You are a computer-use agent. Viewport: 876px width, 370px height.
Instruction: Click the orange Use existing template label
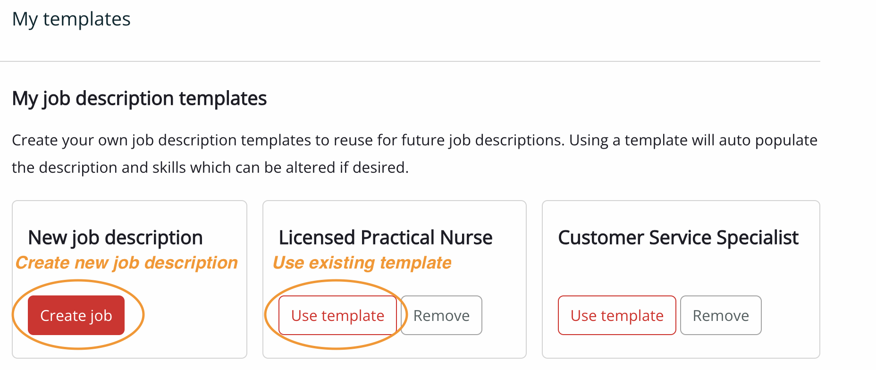362,263
